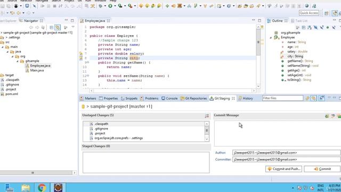Click the blue terminal square toolbar icon
341x192 pixels.
[x=27, y=6]
